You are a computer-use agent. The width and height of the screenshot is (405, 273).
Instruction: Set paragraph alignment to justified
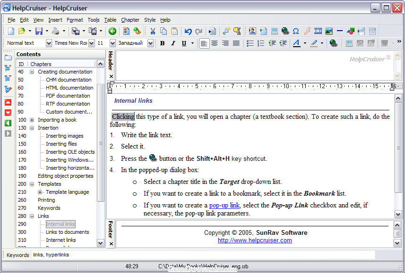click(x=236, y=43)
